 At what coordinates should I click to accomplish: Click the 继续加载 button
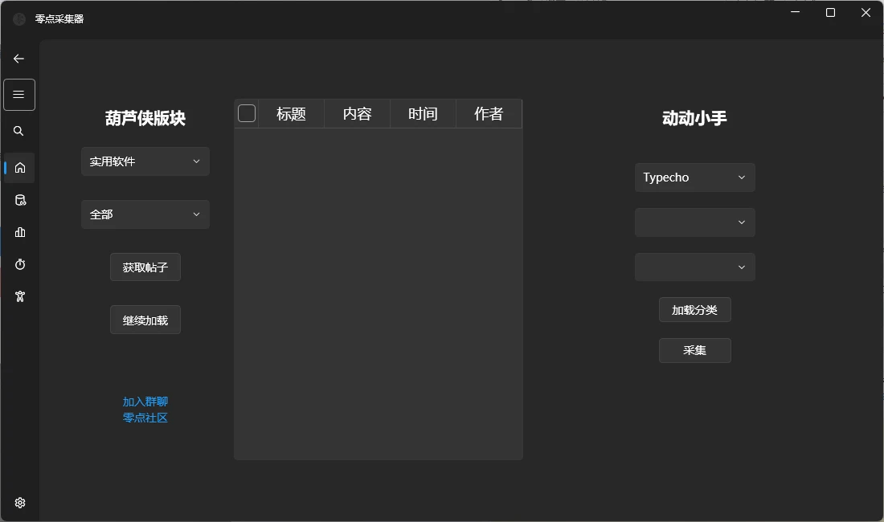pyautogui.click(x=145, y=320)
